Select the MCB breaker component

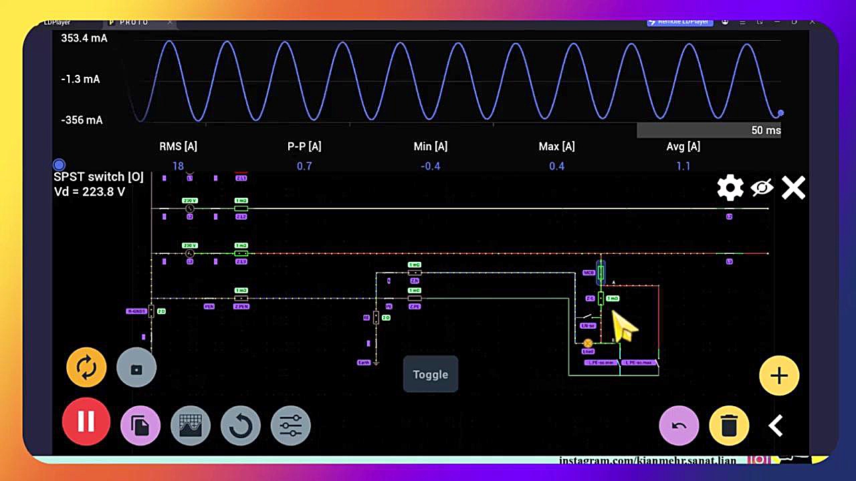coord(601,273)
